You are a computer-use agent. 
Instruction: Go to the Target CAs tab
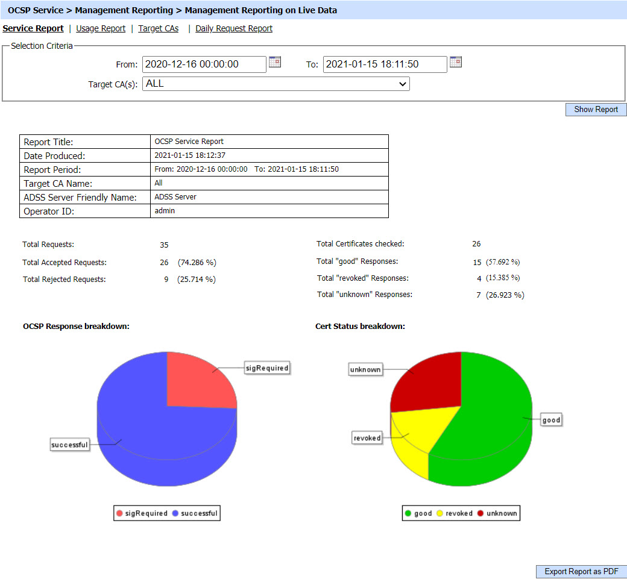pos(159,28)
